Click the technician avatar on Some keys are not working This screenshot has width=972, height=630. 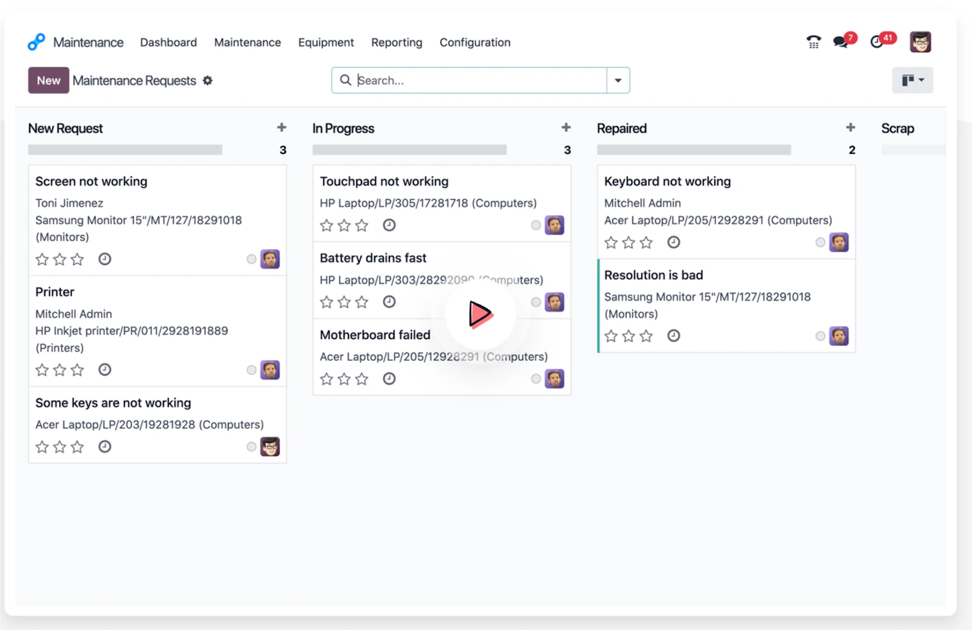(270, 447)
